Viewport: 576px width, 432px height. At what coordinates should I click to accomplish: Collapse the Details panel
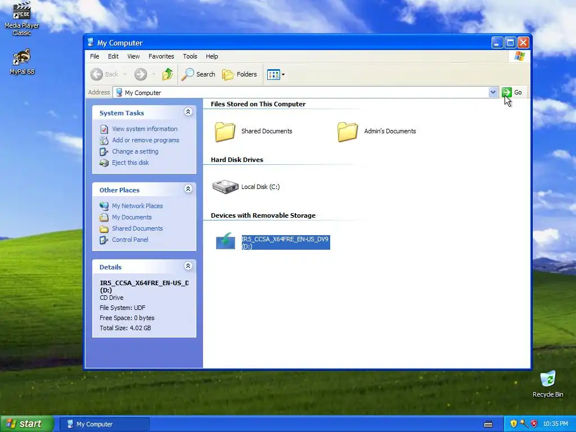(x=188, y=266)
